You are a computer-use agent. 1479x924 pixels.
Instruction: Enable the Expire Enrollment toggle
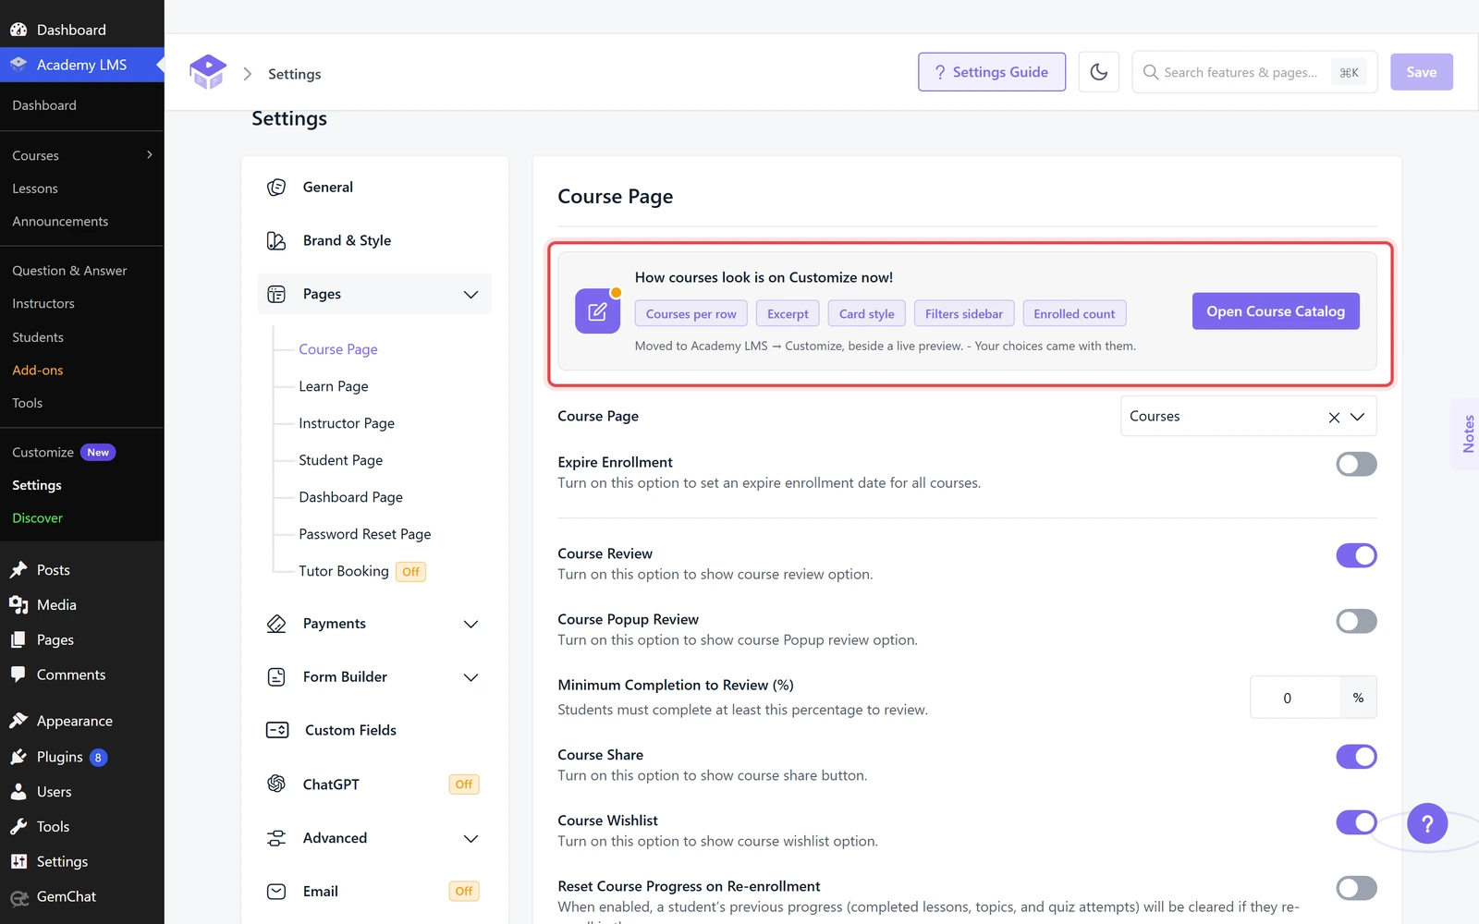pyautogui.click(x=1356, y=464)
